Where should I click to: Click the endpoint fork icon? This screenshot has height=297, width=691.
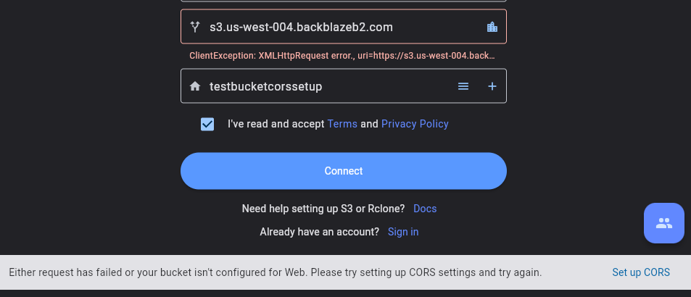[x=195, y=27]
